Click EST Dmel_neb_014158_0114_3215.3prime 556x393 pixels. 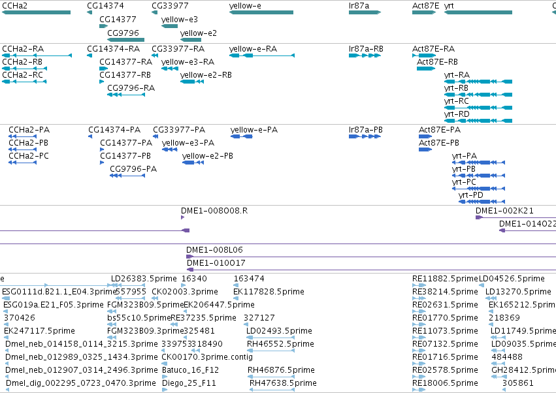(x=81, y=344)
